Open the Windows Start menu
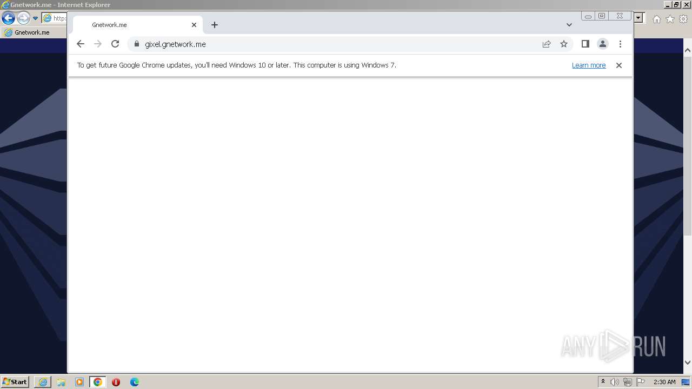Viewport: 692px width, 389px height. (15, 382)
